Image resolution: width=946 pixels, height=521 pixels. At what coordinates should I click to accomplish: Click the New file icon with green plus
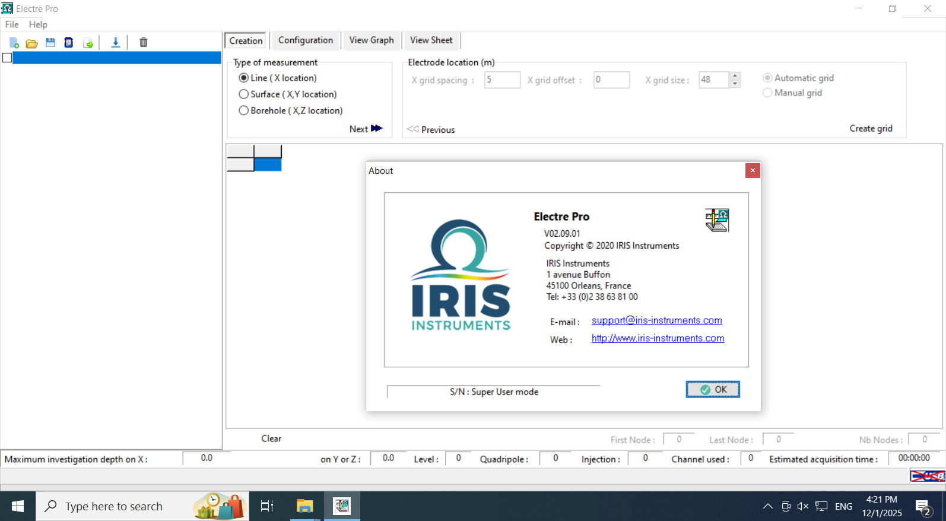(x=14, y=43)
